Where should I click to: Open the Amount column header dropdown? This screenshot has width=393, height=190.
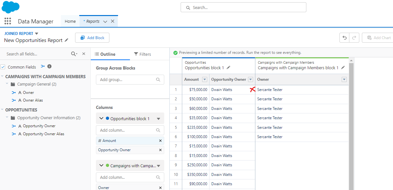[x=205, y=79]
